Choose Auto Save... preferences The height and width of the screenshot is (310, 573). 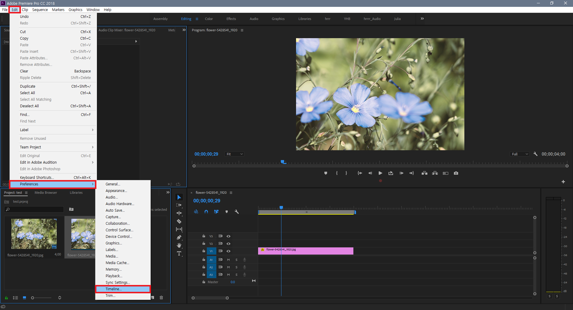[x=123, y=210]
